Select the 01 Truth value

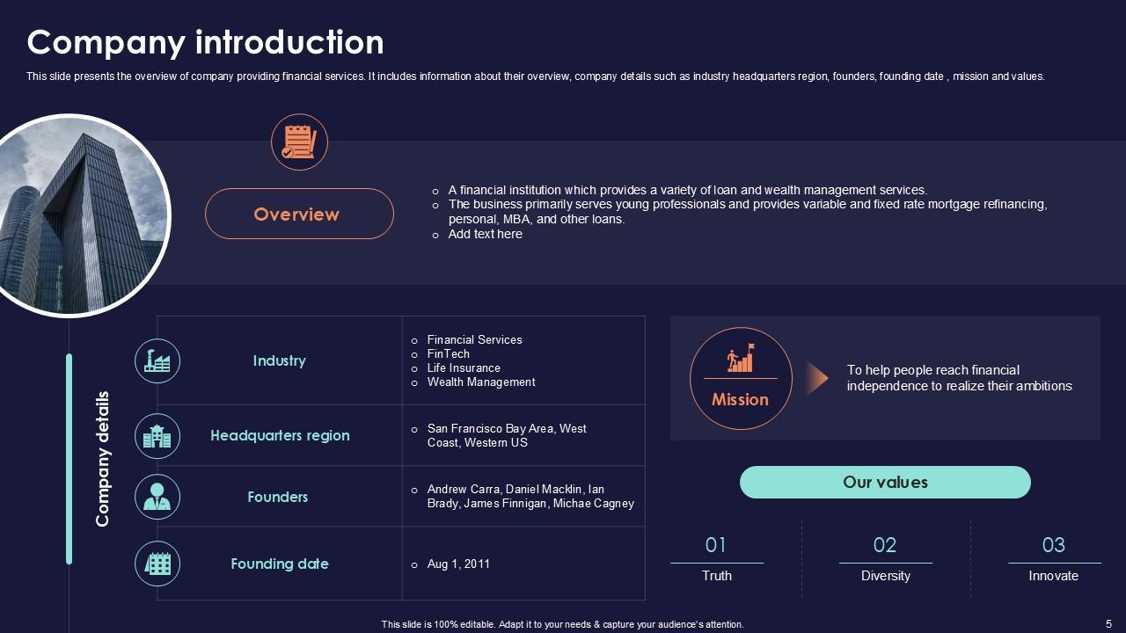[x=716, y=559]
